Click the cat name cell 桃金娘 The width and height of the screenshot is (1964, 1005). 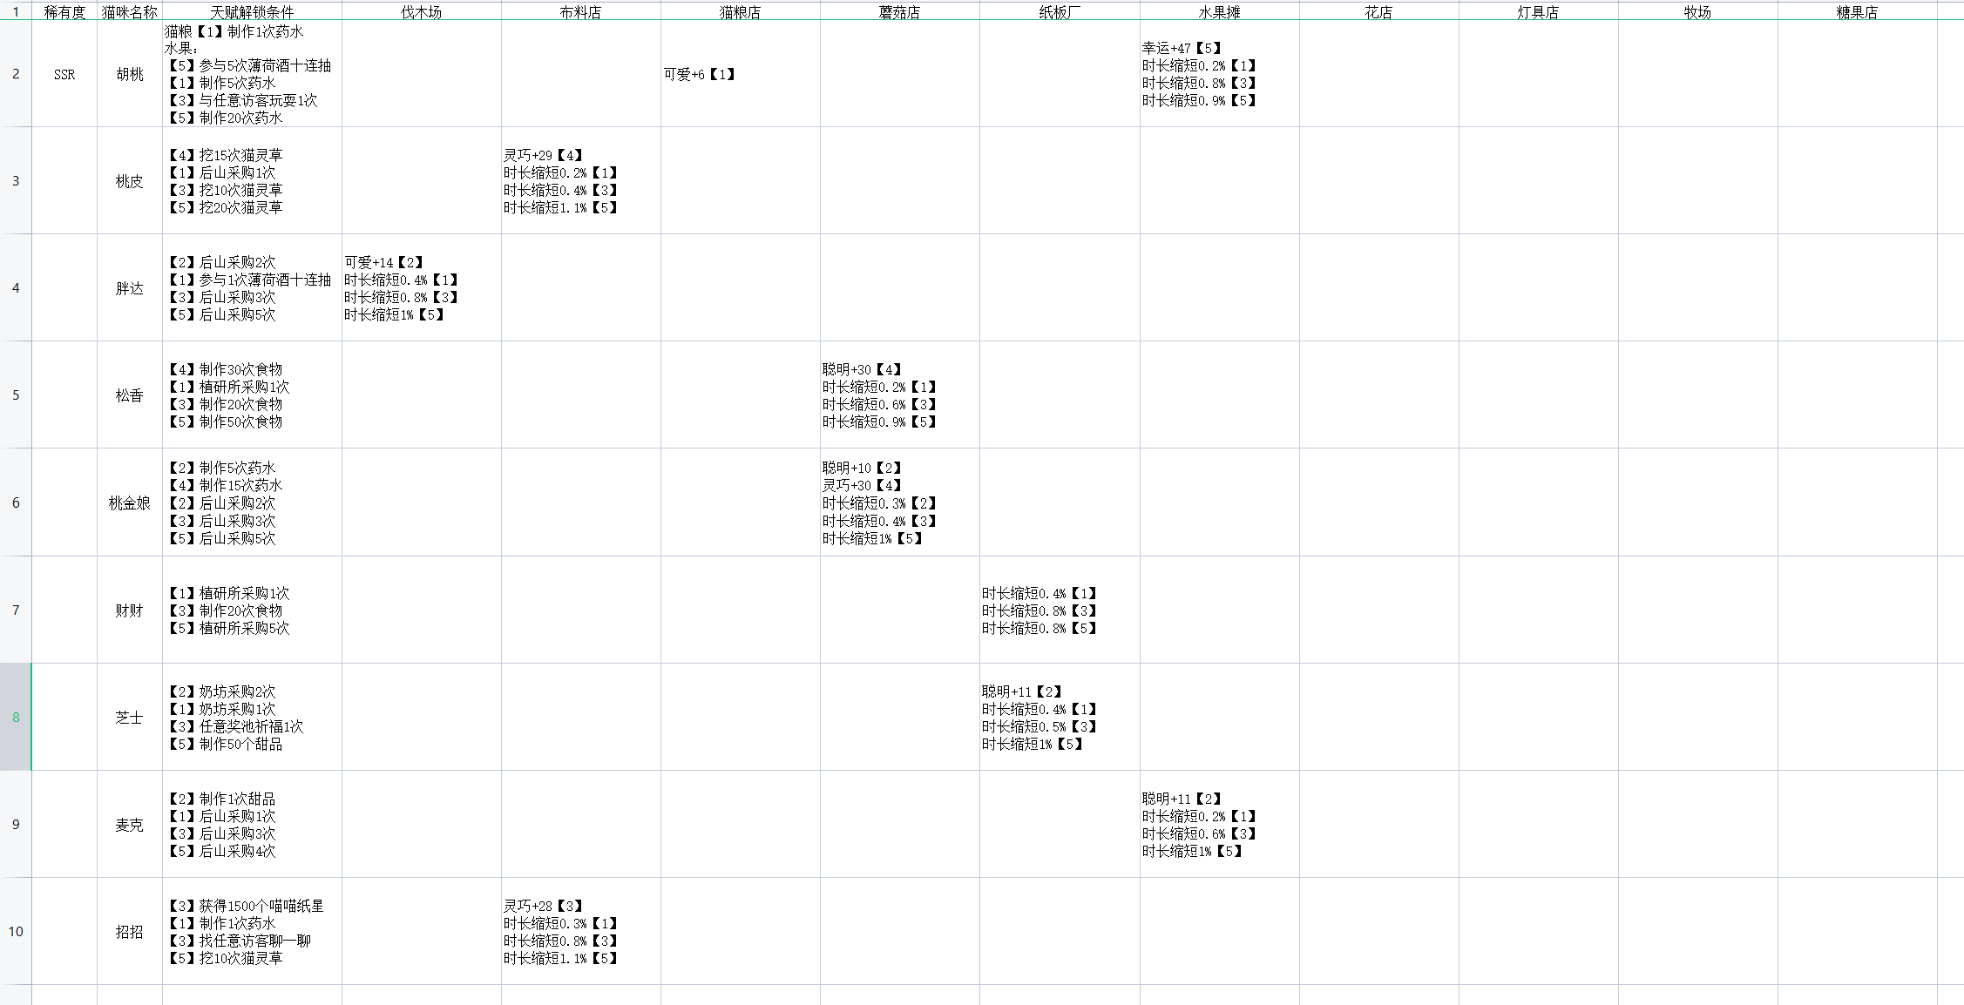(x=130, y=502)
